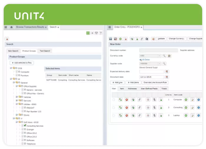
Task: Click the icon right of currency magnifier
Action: pyautogui.click(x=169, y=56)
